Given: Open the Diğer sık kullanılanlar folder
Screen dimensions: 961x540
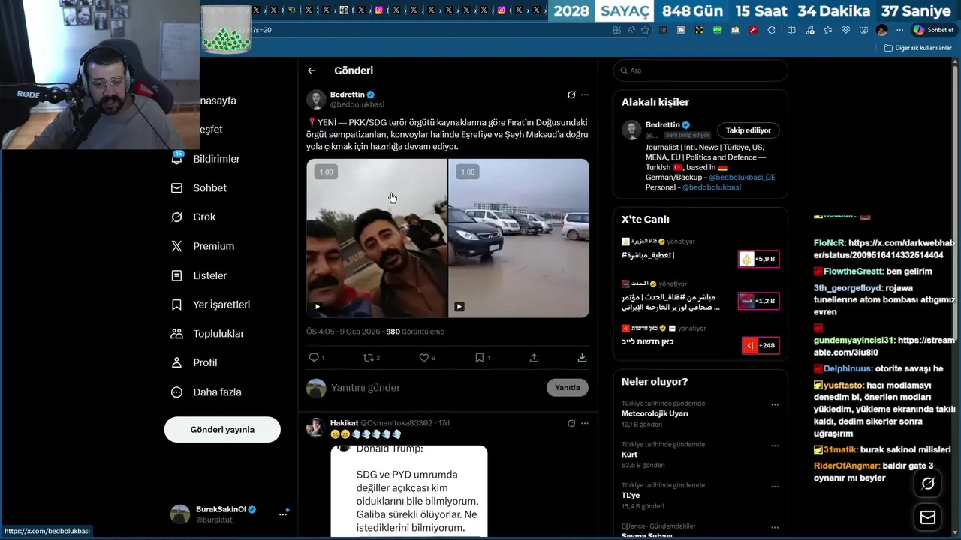Looking at the screenshot, I should tap(918, 48).
